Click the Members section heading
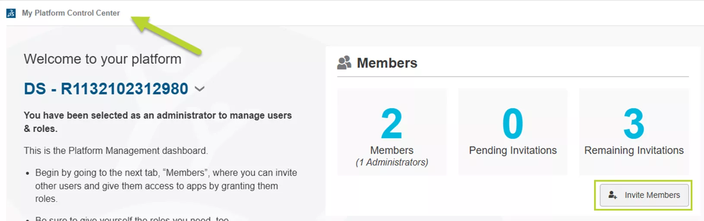Viewport: 704px width, 221px height. coord(387,63)
